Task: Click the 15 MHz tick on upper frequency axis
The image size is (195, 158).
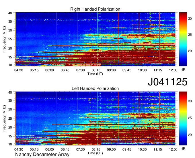Action: click(10, 57)
